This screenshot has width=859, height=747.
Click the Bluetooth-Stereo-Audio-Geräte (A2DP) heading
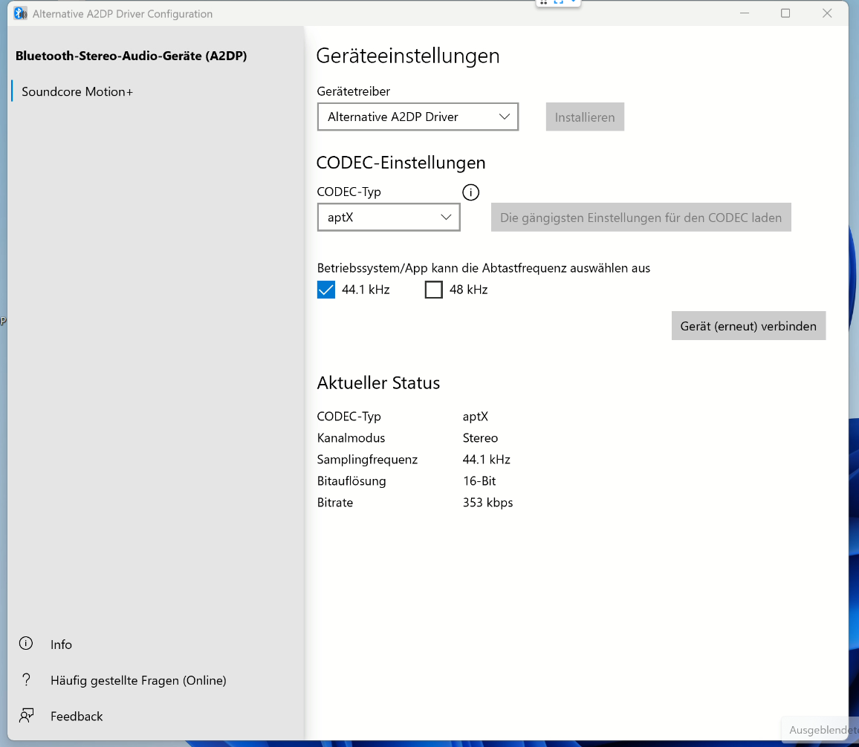(x=131, y=56)
